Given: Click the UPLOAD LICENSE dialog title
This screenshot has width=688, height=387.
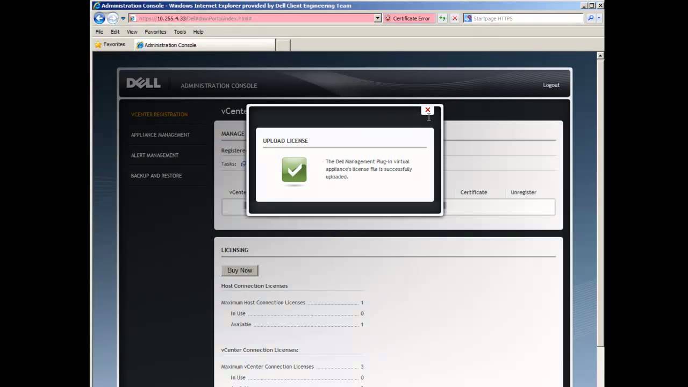Looking at the screenshot, I should point(285,141).
